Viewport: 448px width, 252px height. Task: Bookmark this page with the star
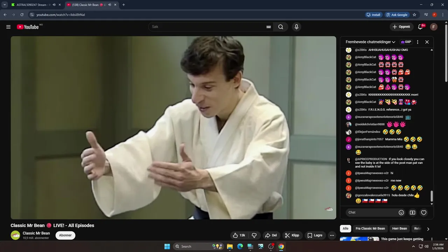414,15
